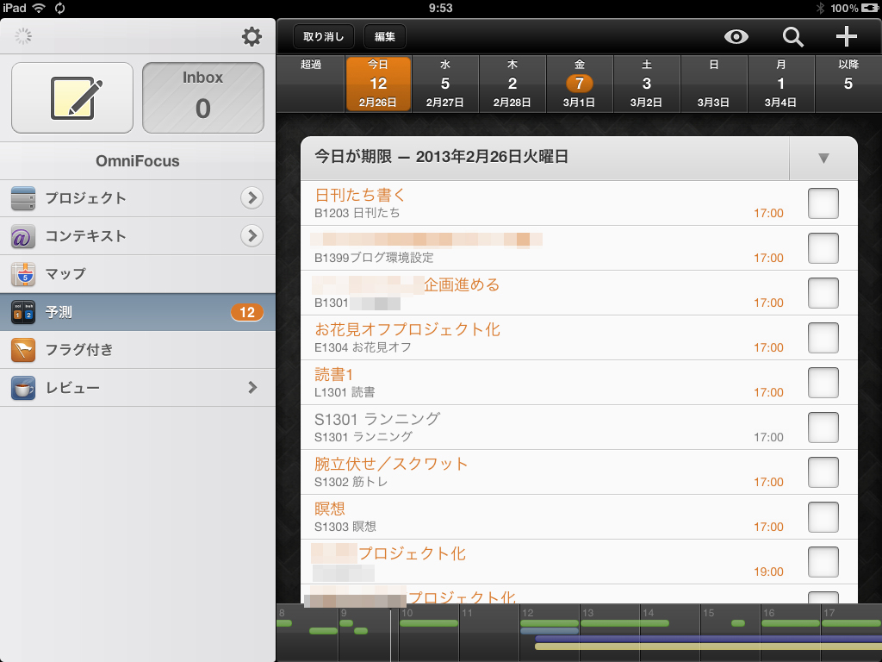Collapse the 今日が期限 section with triangle

pyautogui.click(x=823, y=159)
